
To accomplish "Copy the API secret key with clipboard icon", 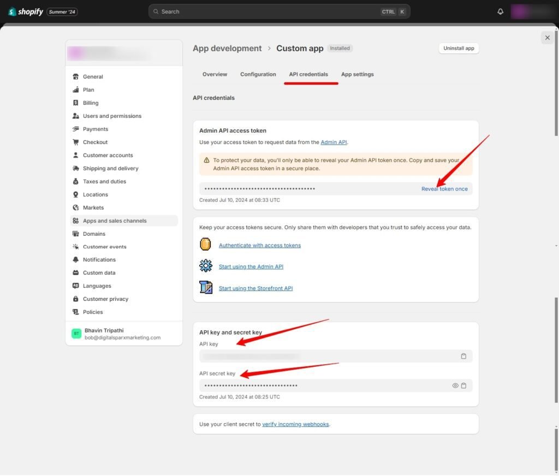I will click(463, 386).
